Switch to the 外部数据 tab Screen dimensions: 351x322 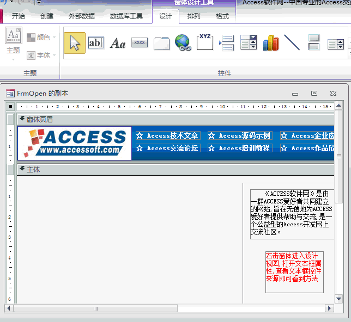(82, 16)
